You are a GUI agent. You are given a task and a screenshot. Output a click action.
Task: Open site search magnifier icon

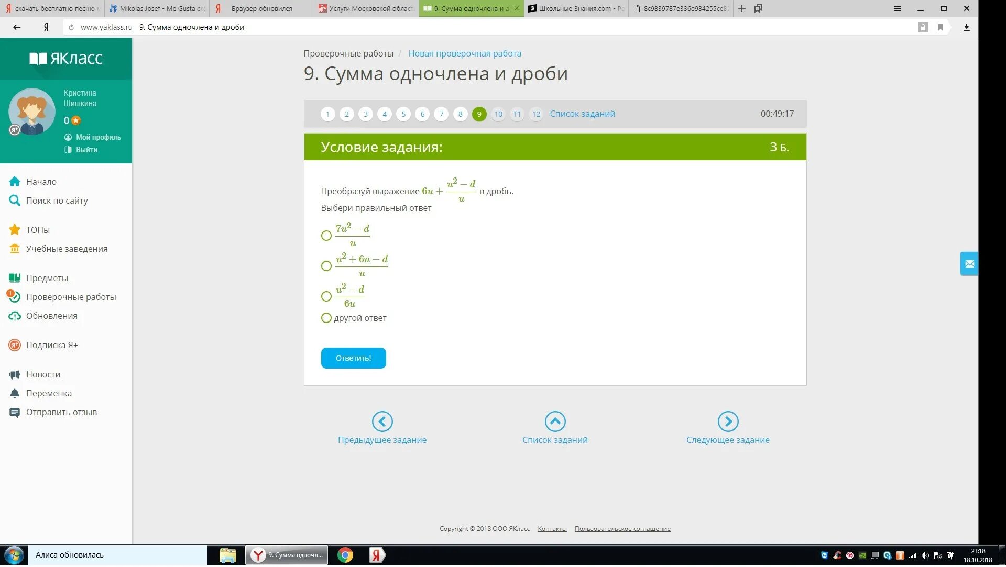point(15,201)
